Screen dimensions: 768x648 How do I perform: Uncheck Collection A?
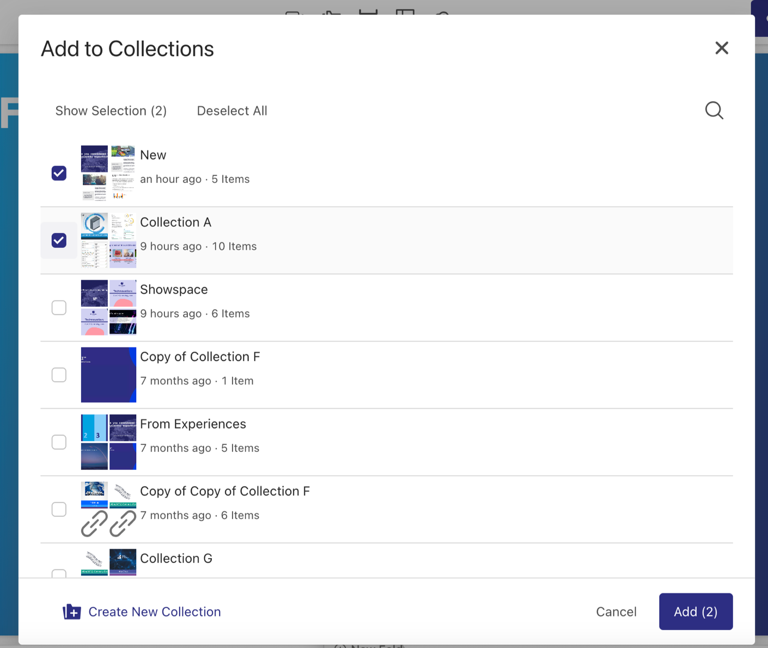coord(59,240)
